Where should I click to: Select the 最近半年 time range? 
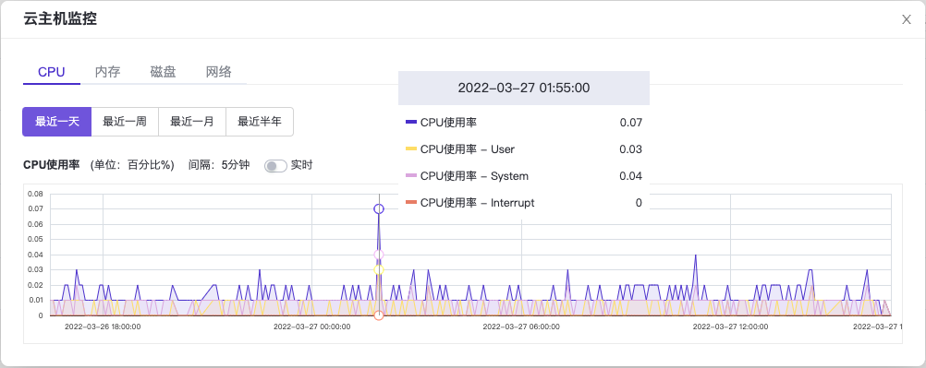click(x=260, y=122)
